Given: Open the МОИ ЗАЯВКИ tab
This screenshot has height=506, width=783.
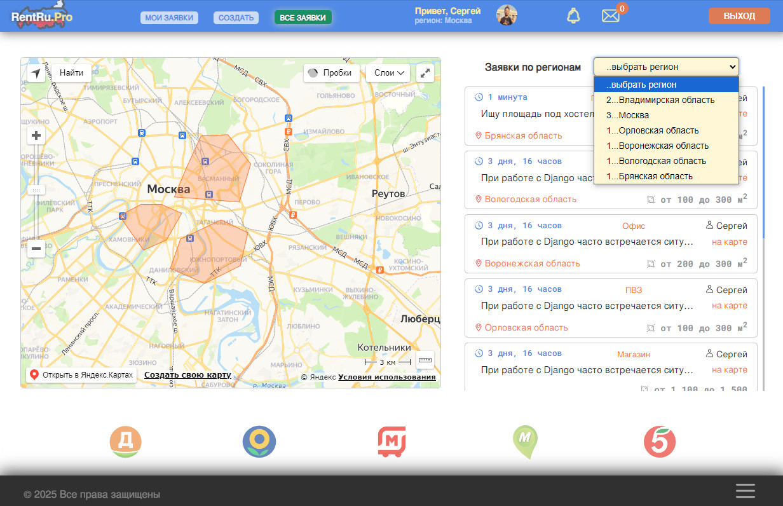Looking at the screenshot, I should (x=169, y=18).
